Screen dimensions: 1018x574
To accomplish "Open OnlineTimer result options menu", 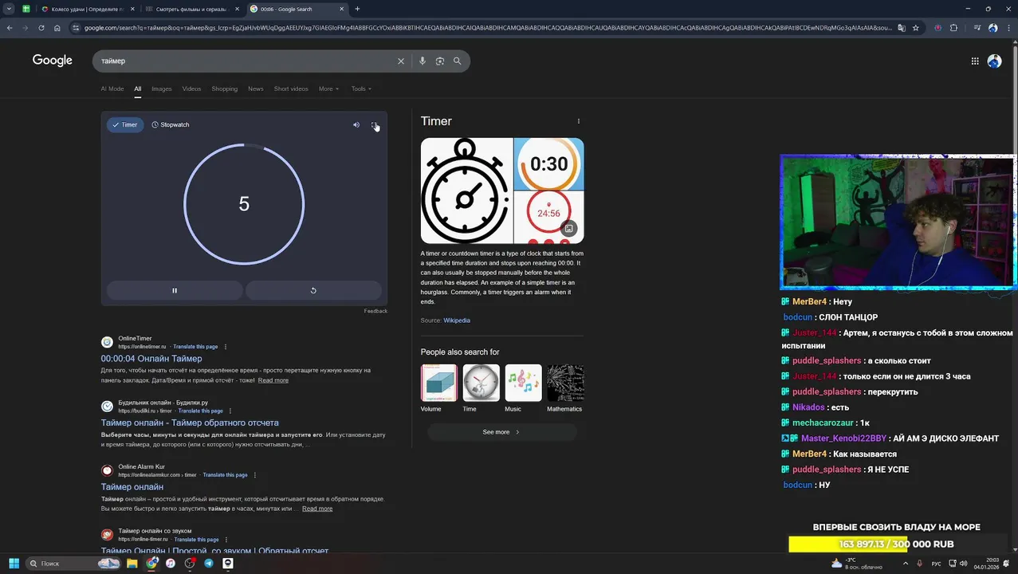I will click(226, 347).
